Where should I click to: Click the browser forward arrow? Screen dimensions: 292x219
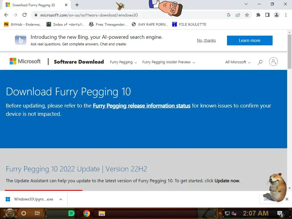[15, 15]
